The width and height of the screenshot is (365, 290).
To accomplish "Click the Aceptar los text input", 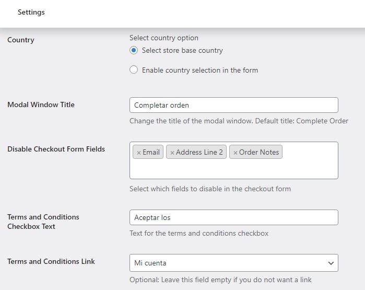I will click(x=233, y=217).
